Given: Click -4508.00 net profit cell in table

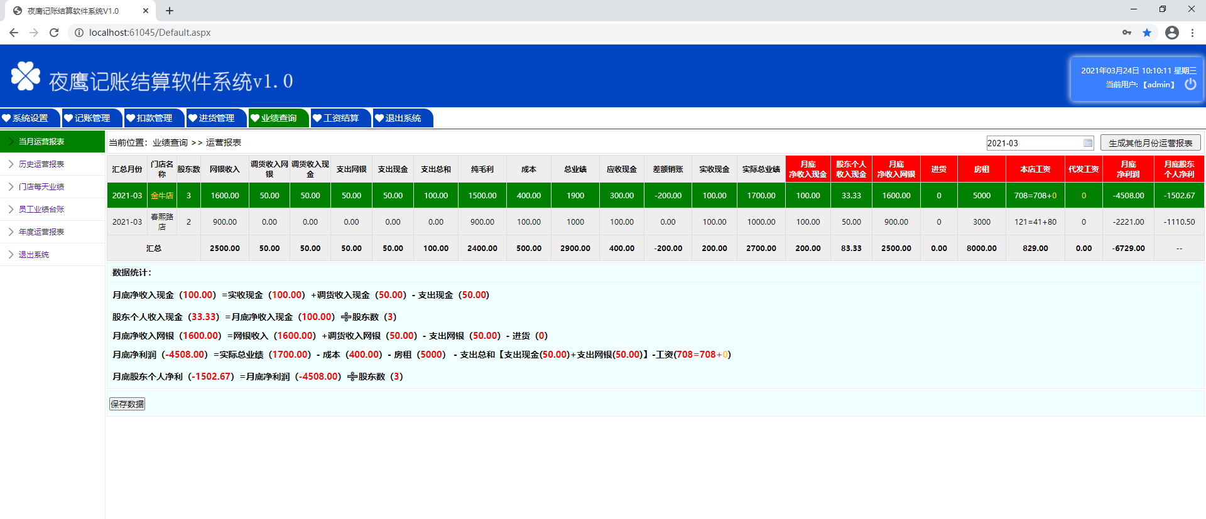Looking at the screenshot, I should 1128,196.
